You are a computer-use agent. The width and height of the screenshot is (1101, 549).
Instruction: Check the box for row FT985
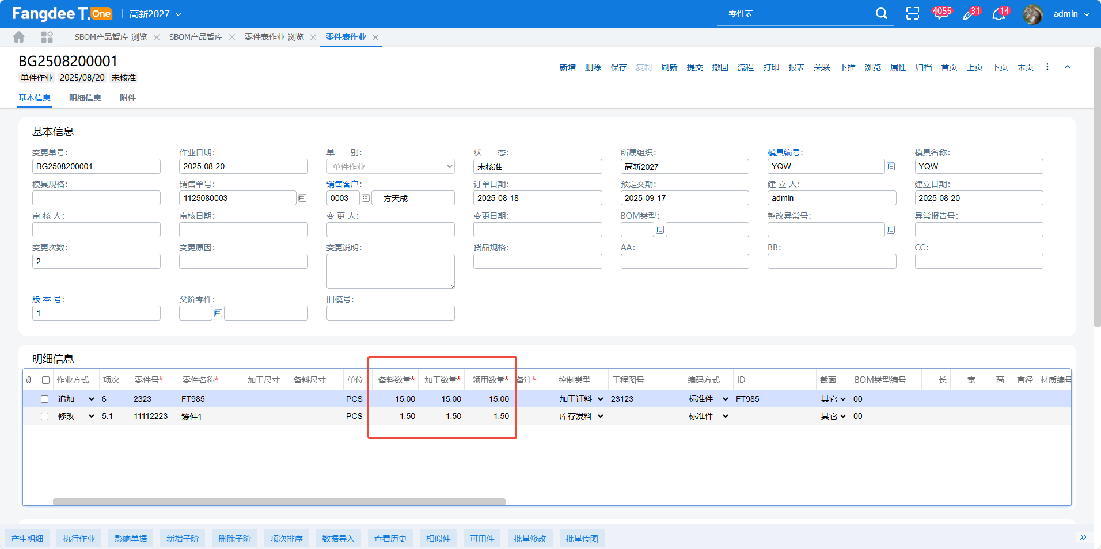tap(44, 399)
